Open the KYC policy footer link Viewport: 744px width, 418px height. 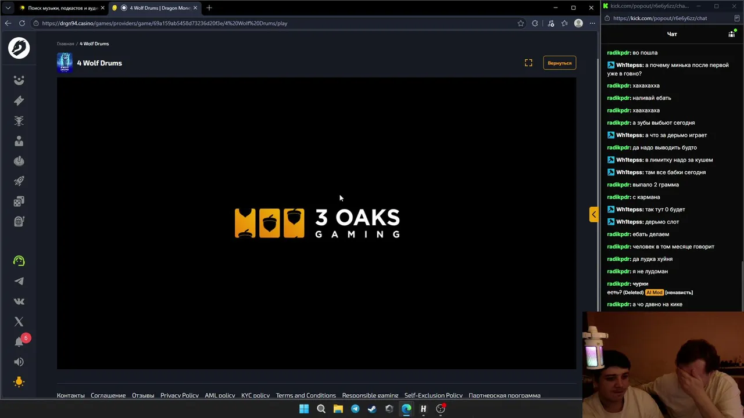click(255, 395)
